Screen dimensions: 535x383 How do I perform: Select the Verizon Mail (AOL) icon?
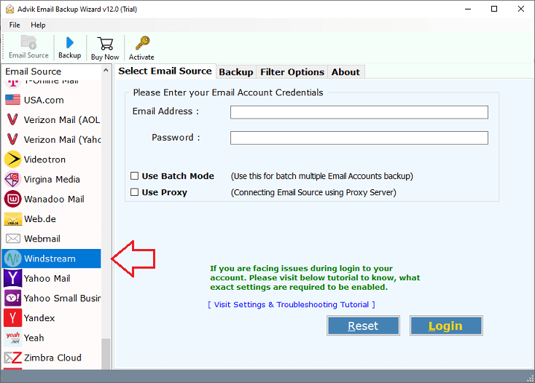[12, 119]
